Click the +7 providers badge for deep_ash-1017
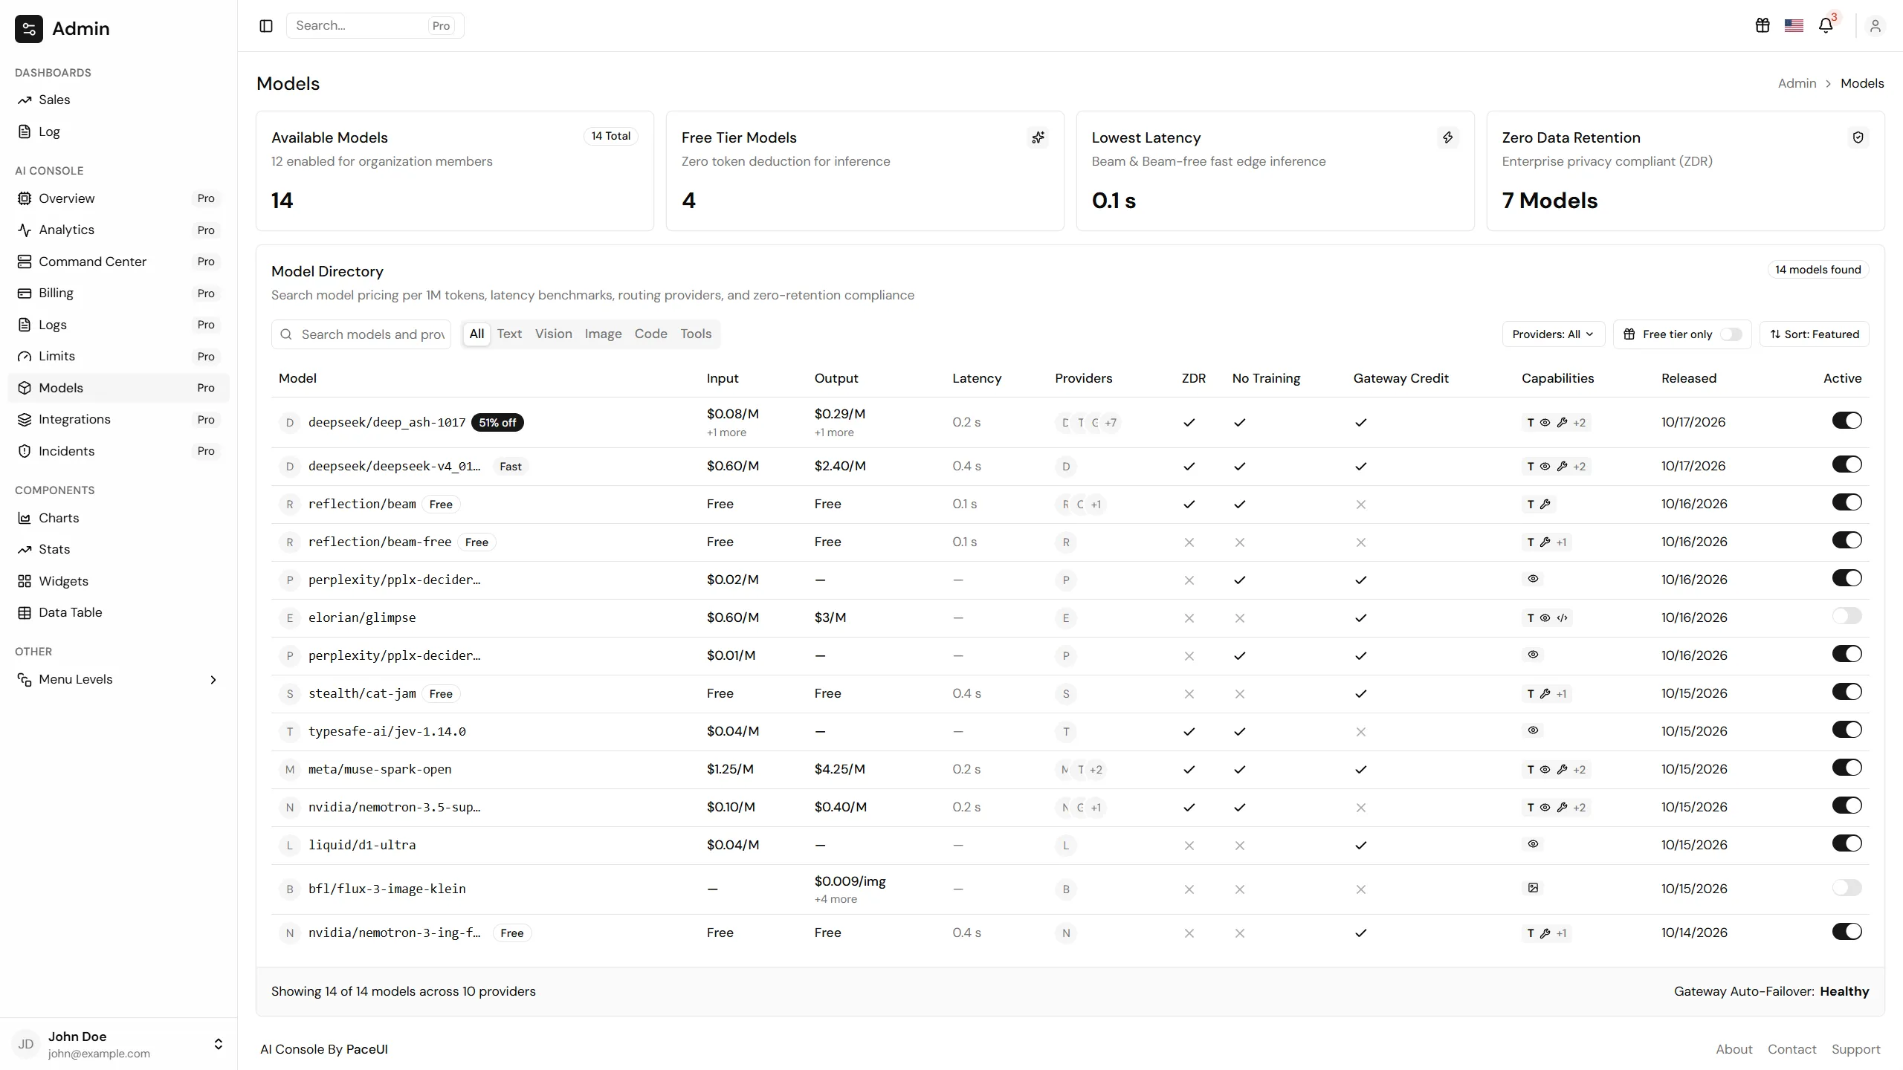The width and height of the screenshot is (1903, 1070). tap(1111, 423)
